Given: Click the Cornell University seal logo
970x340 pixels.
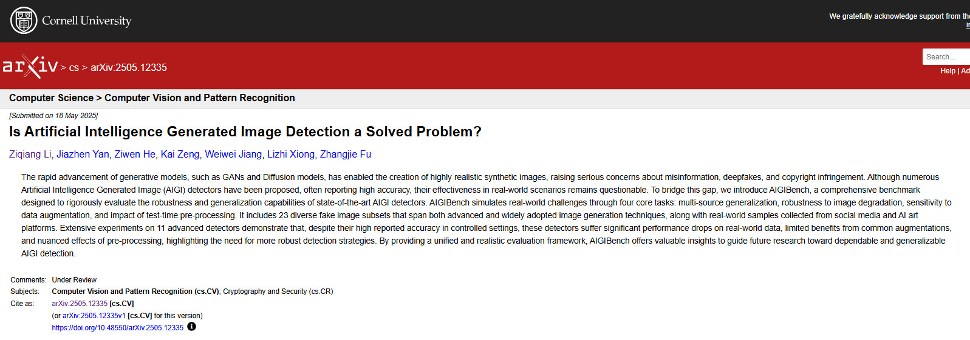Looking at the screenshot, I should pos(24,21).
